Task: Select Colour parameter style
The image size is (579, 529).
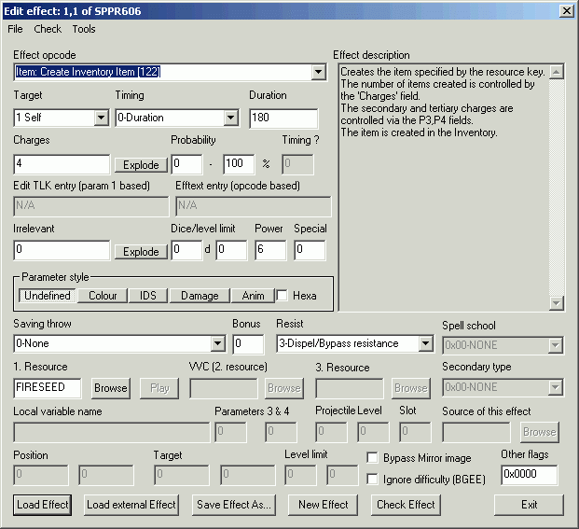Action: pyautogui.click(x=103, y=296)
